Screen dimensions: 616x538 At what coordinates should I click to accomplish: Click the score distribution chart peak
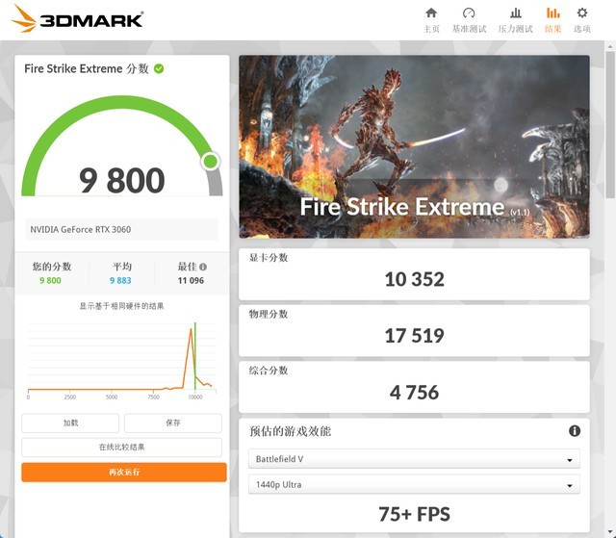coord(191,330)
